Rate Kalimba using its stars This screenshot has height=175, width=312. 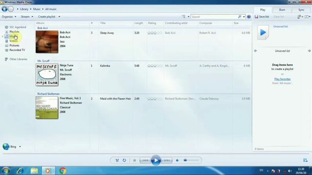[155, 66]
